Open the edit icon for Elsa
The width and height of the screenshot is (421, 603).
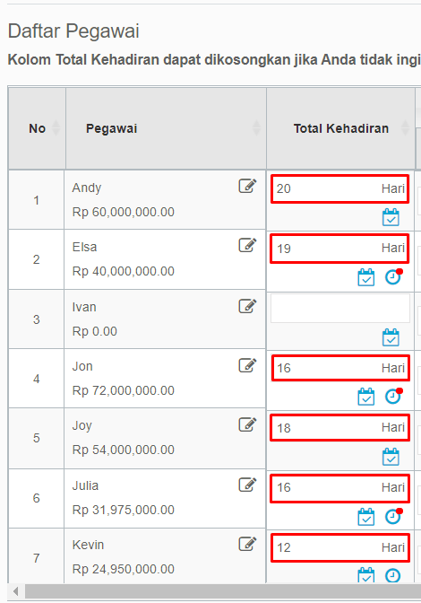(247, 245)
